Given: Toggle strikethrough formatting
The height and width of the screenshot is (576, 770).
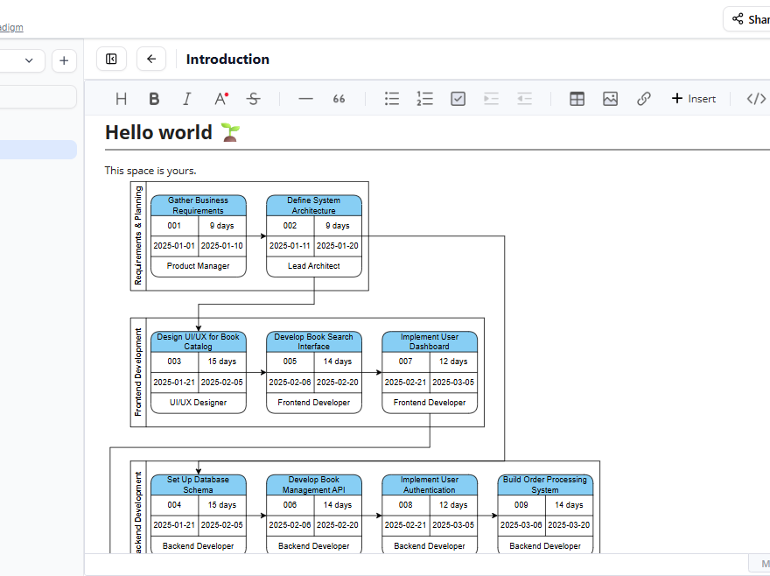Looking at the screenshot, I should 253,98.
